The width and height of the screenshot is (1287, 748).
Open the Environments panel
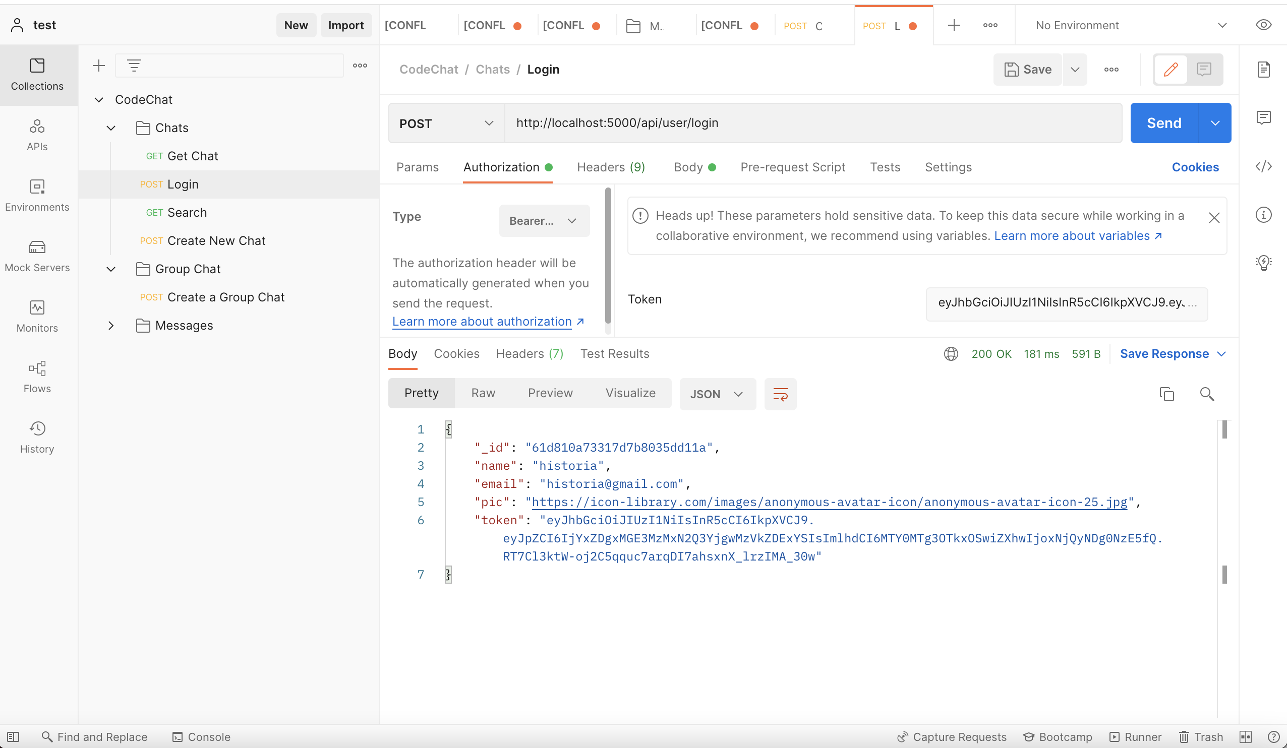click(37, 196)
